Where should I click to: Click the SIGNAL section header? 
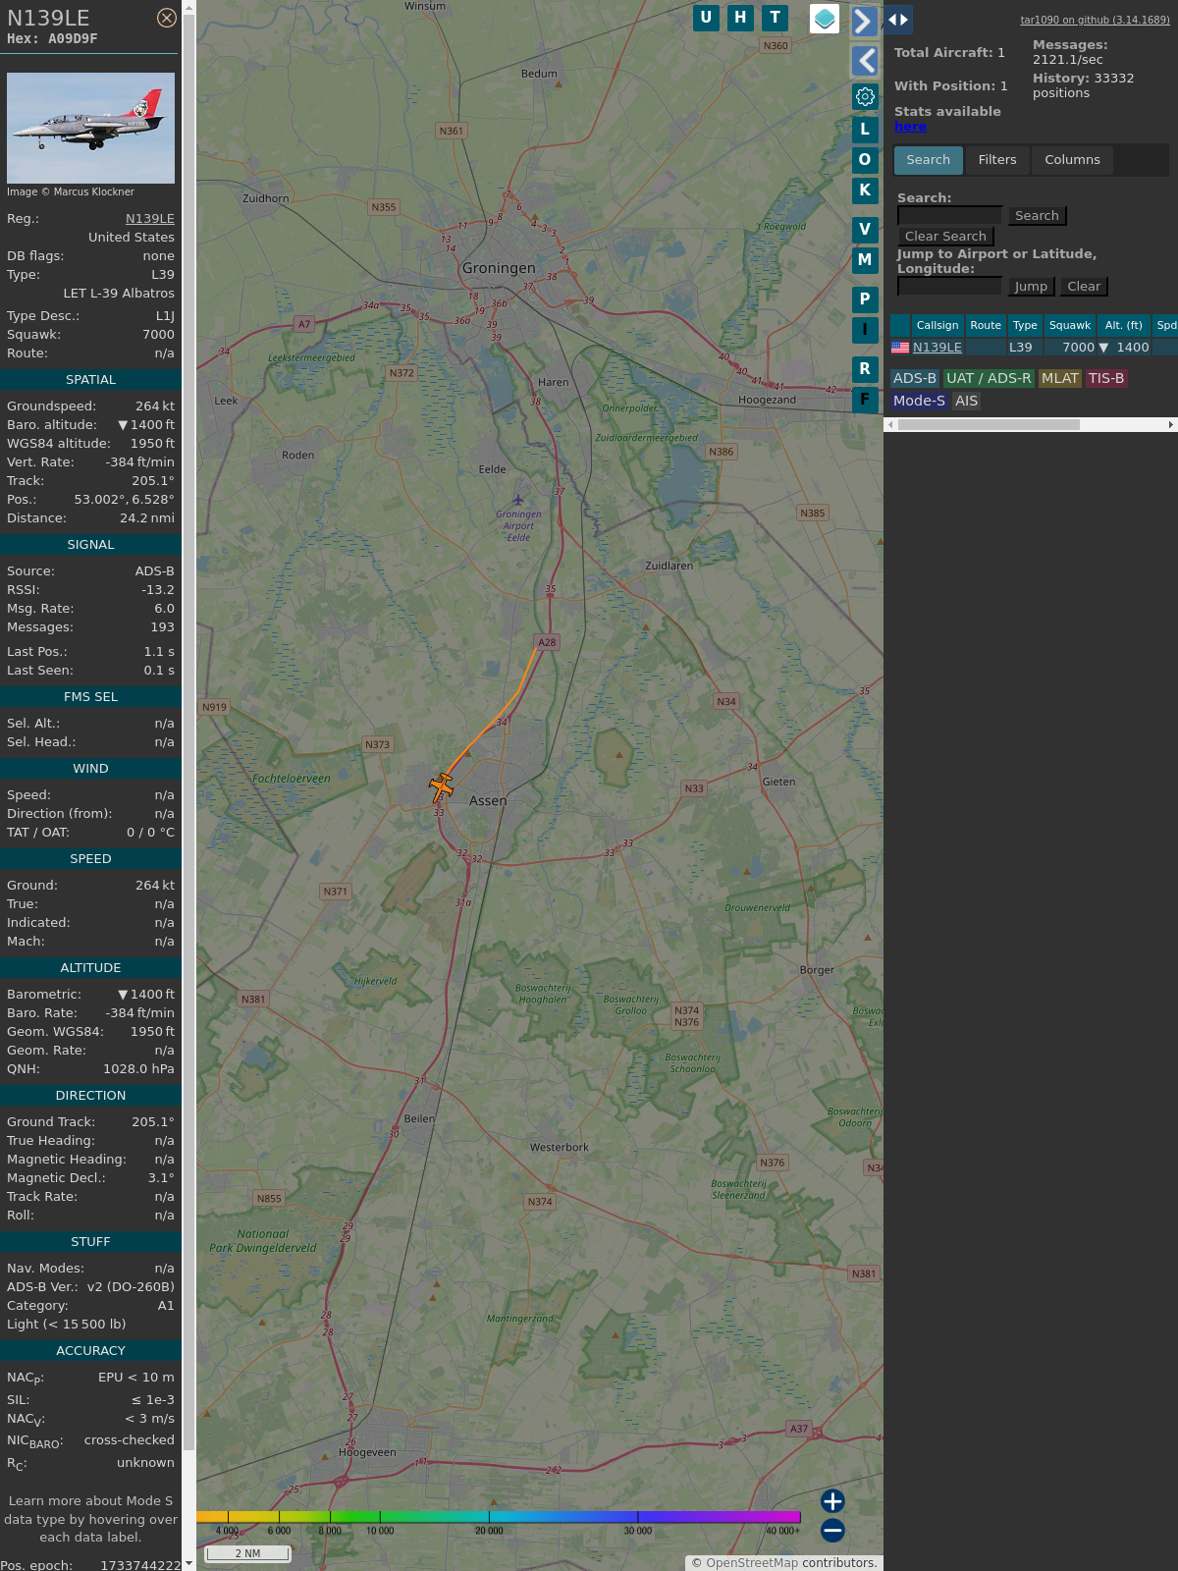90,545
